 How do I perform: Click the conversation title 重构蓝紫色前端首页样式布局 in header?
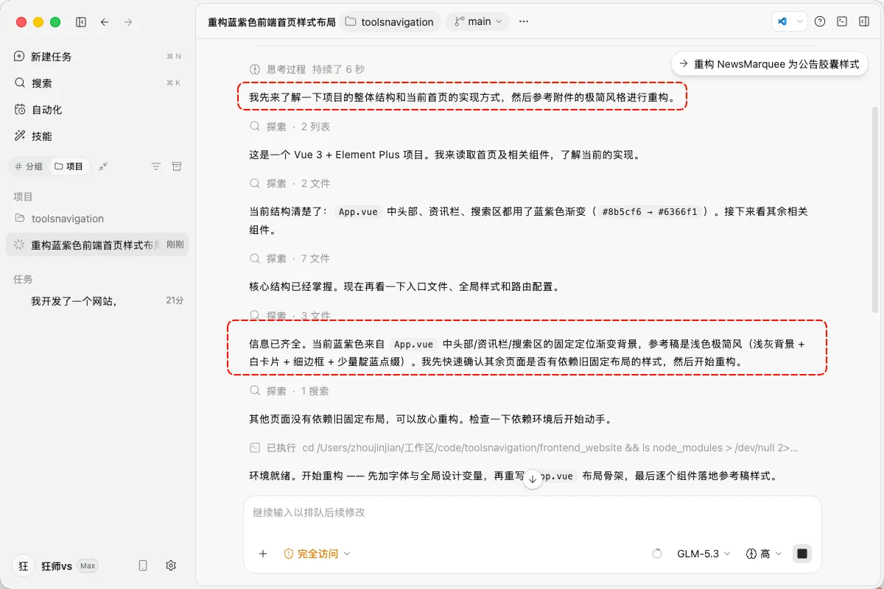272,22
